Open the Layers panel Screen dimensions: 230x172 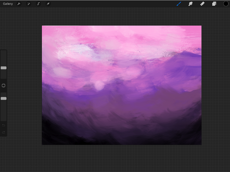coord(214,4)
